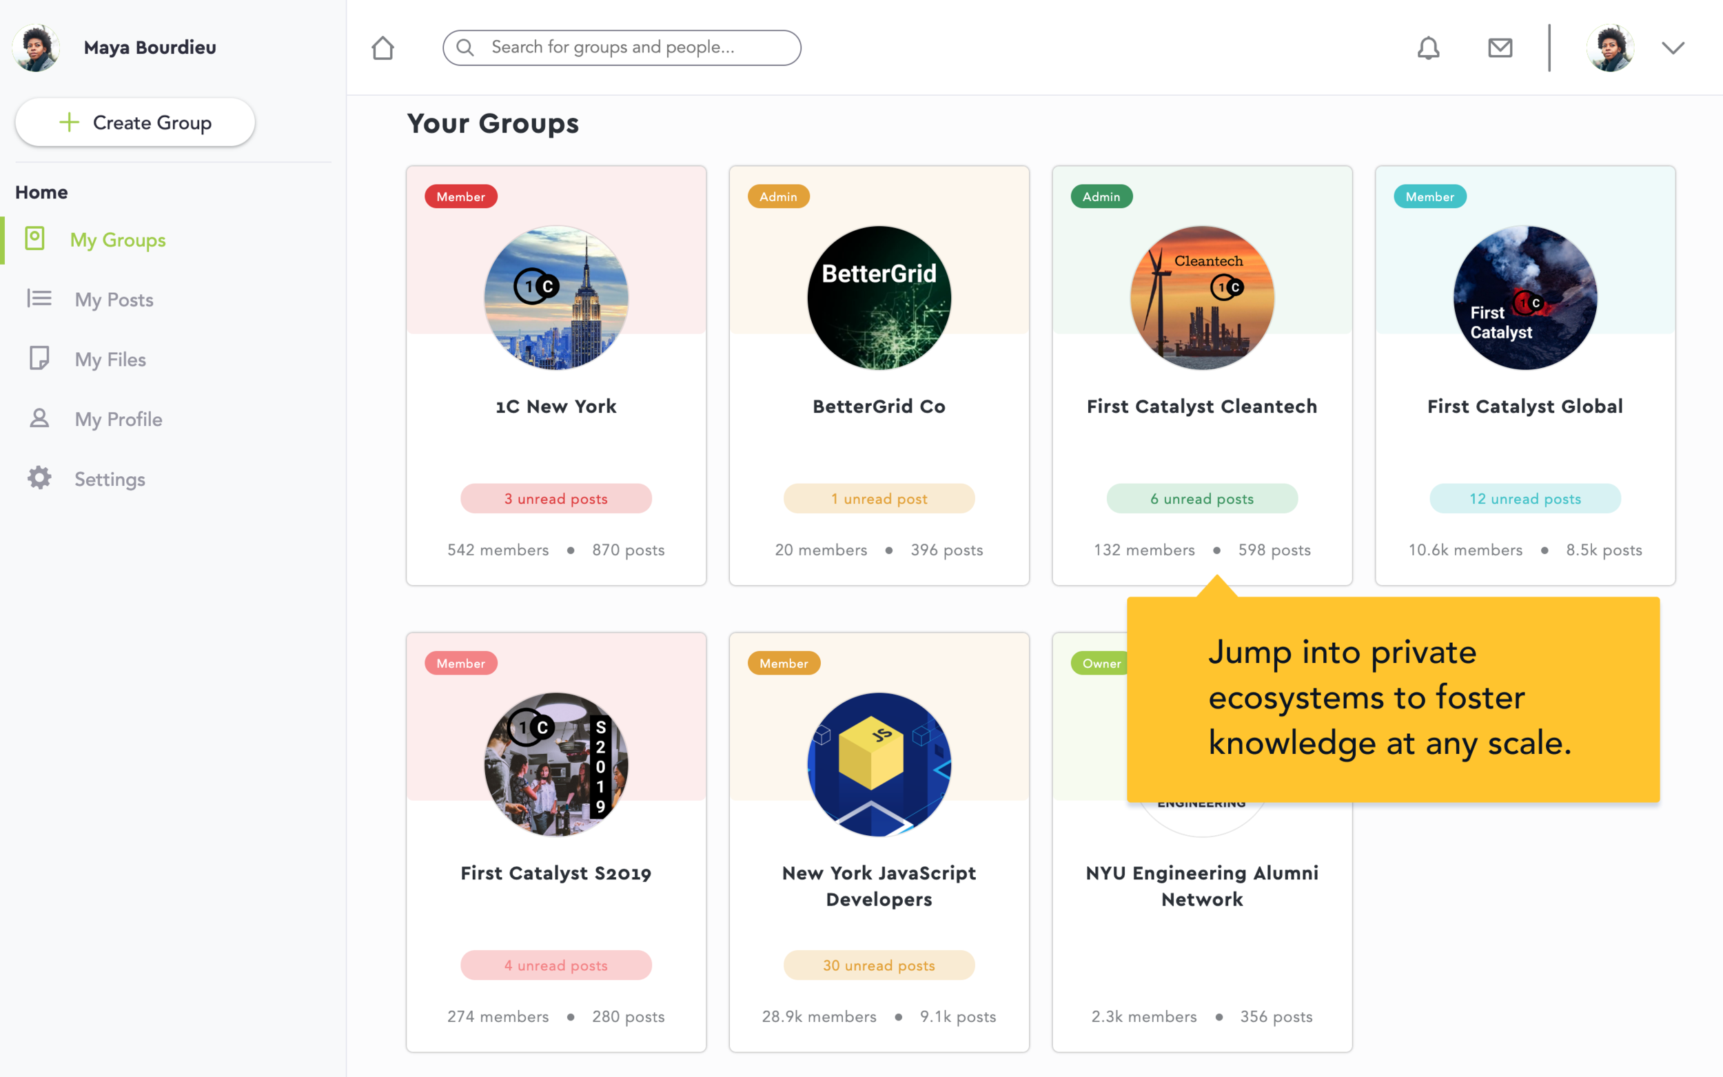
Task: Click Member badge on JavaScript Developers card
Action: click(x=784, y=663)
